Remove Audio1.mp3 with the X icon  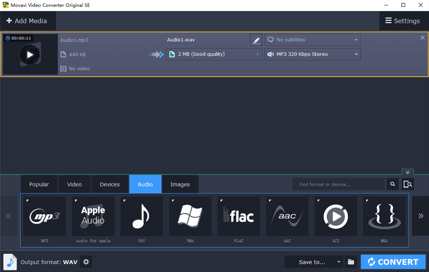(423, 38)
